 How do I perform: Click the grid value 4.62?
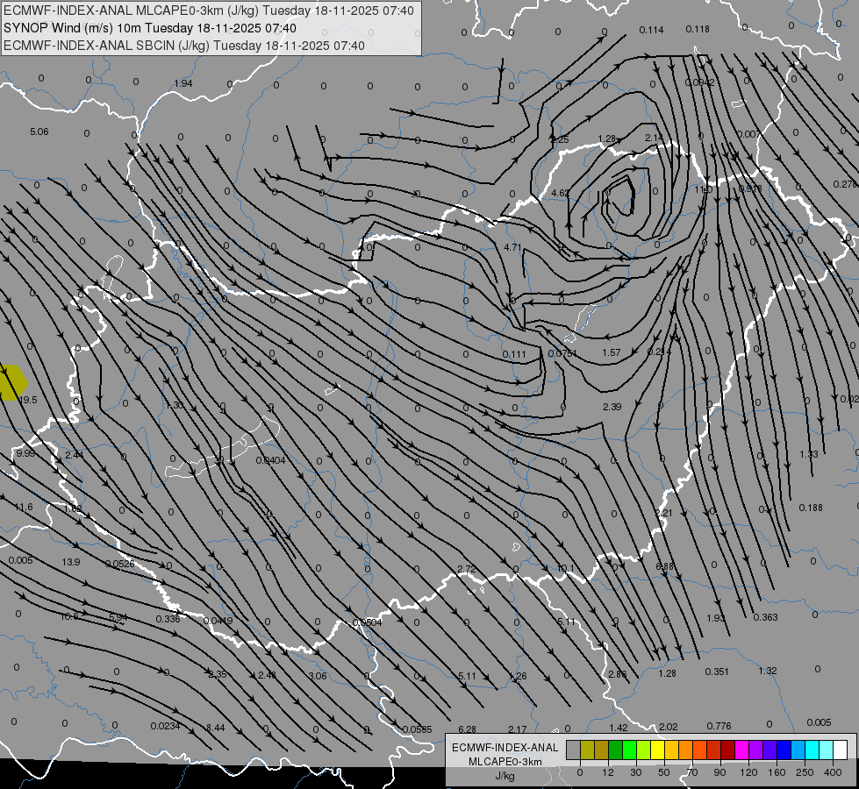[x=560, y=193]
